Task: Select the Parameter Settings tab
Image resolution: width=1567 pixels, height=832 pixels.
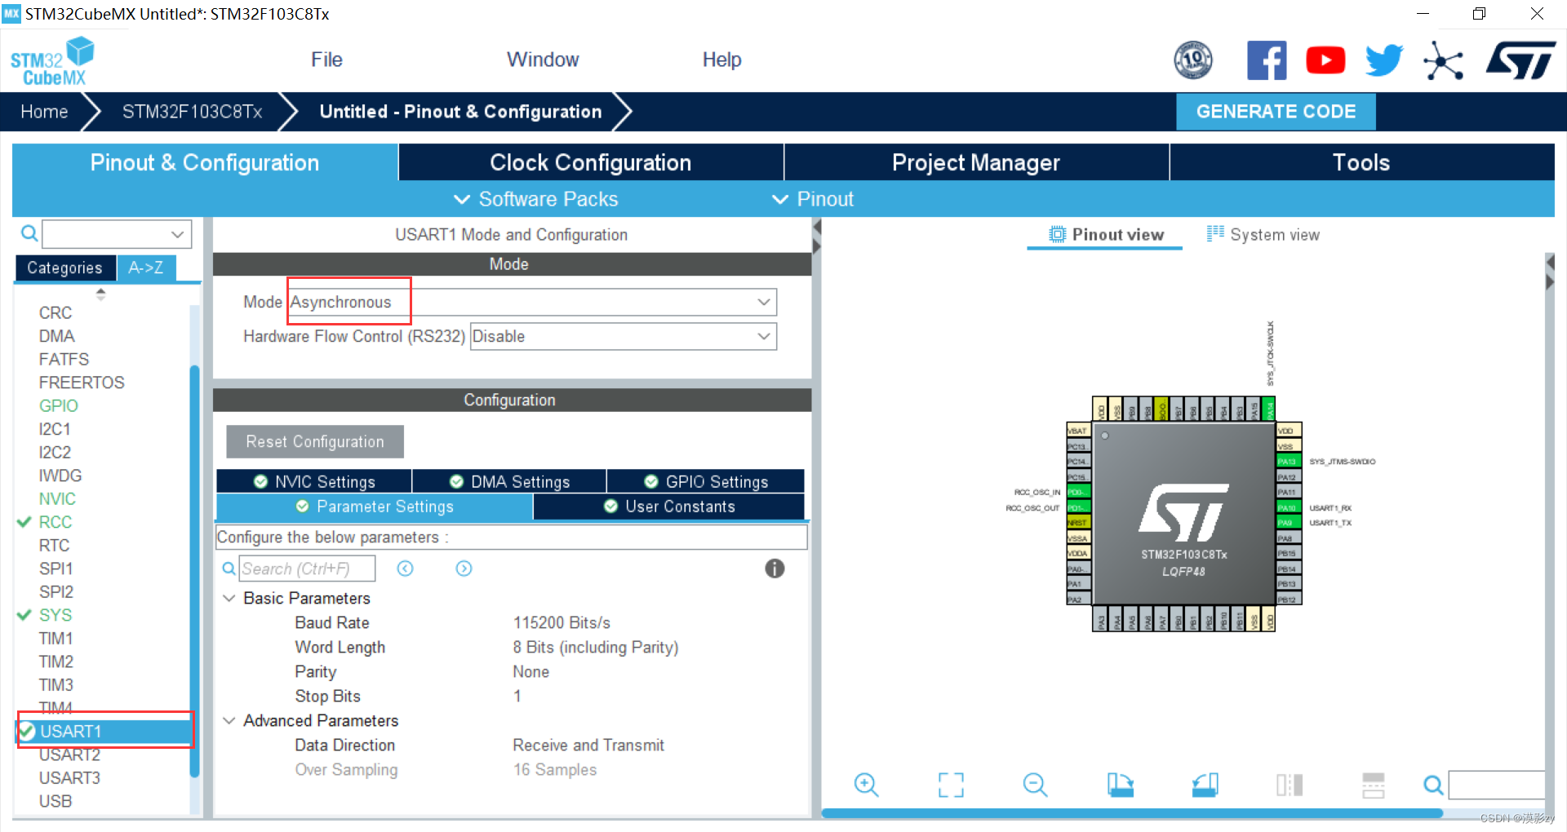Action: point(375,507)
